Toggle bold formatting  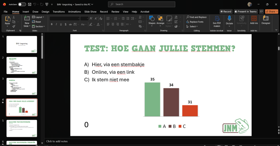tap(52, 24)
